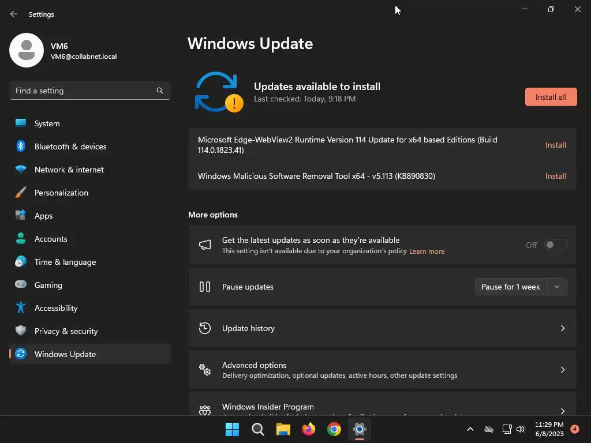The height and width of the screenshot is (443, 591).
Task: Click the VM6 user avatar picture
Action: [27, 50]
